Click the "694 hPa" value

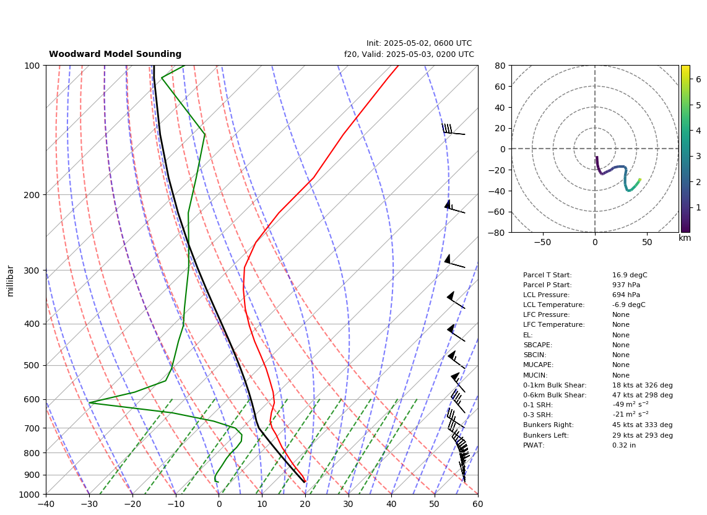[x=626, y=295]
